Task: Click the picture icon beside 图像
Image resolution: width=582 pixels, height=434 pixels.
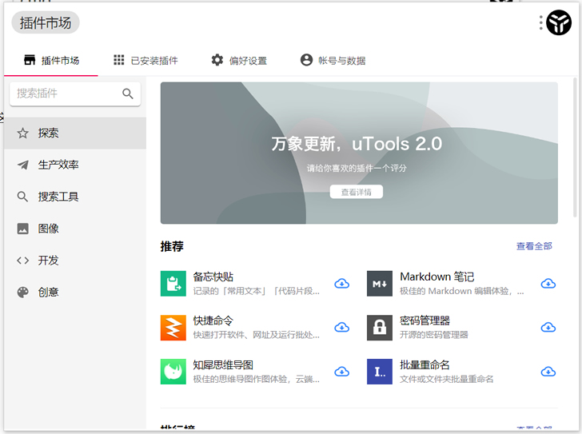Action: [22, 229]
